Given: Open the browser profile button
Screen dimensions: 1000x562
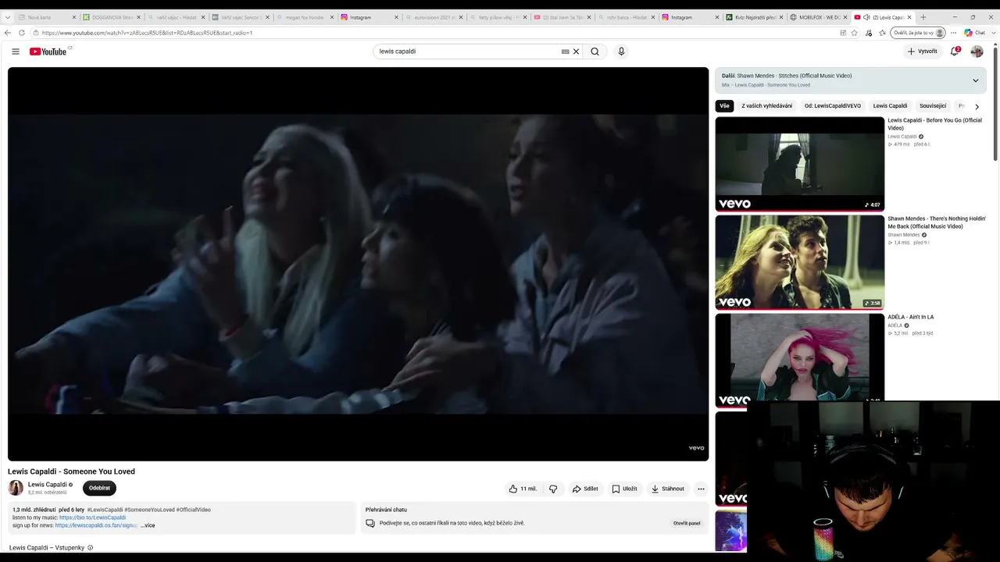Looking at the screenshot, I should (x=919, y=33).
